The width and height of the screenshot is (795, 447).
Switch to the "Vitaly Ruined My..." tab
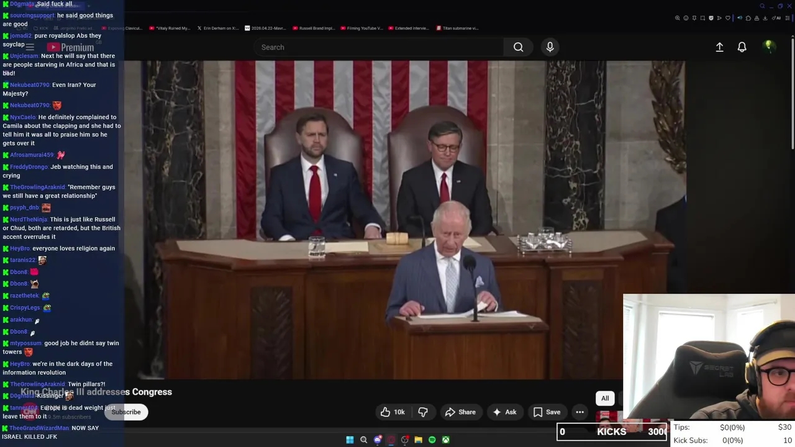click(x=170, y=28)
